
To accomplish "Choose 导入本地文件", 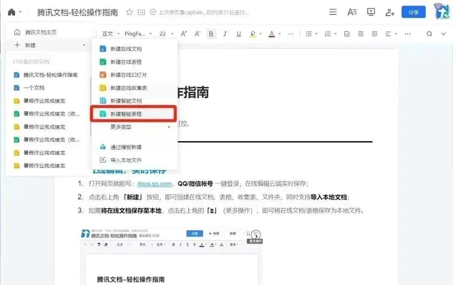I will [x=135, y=160].
